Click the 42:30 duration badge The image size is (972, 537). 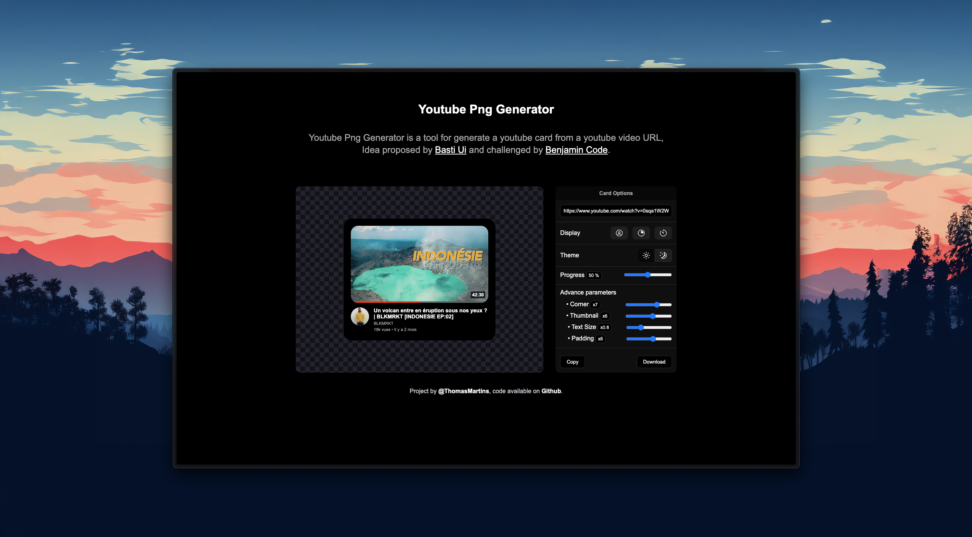pyautogui.click(x=477, y=295)
